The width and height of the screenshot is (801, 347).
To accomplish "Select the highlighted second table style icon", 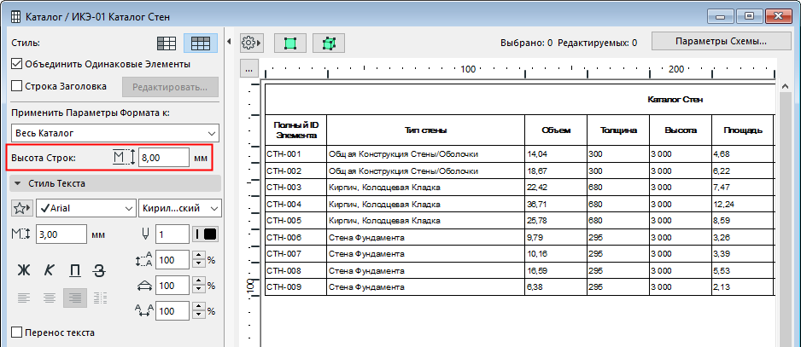I will [201, 43].
